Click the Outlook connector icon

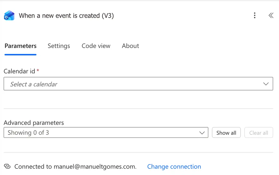point(9,15)
